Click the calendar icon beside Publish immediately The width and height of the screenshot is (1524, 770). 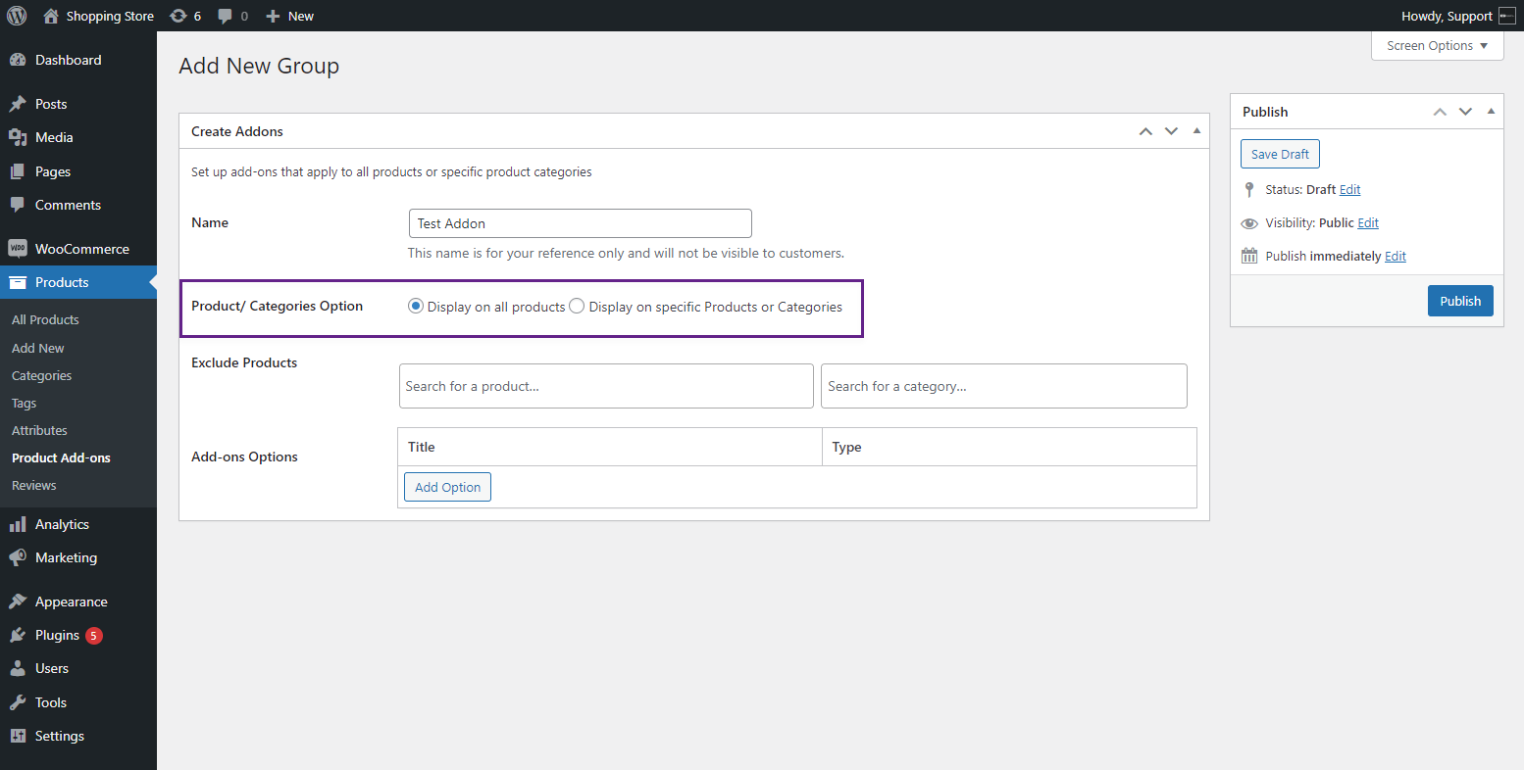coord(1248,256)
